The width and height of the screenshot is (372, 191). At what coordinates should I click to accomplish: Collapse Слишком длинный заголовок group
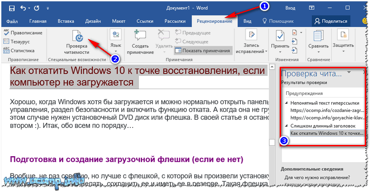tap(286, 125)
